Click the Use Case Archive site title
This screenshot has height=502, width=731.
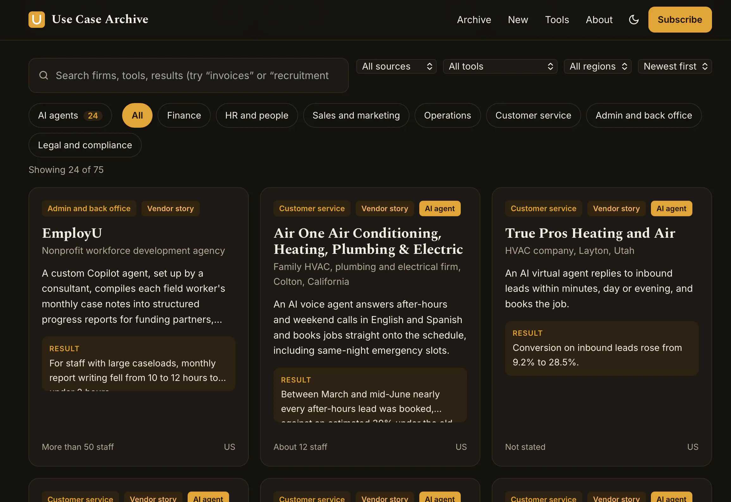(100, 19)
